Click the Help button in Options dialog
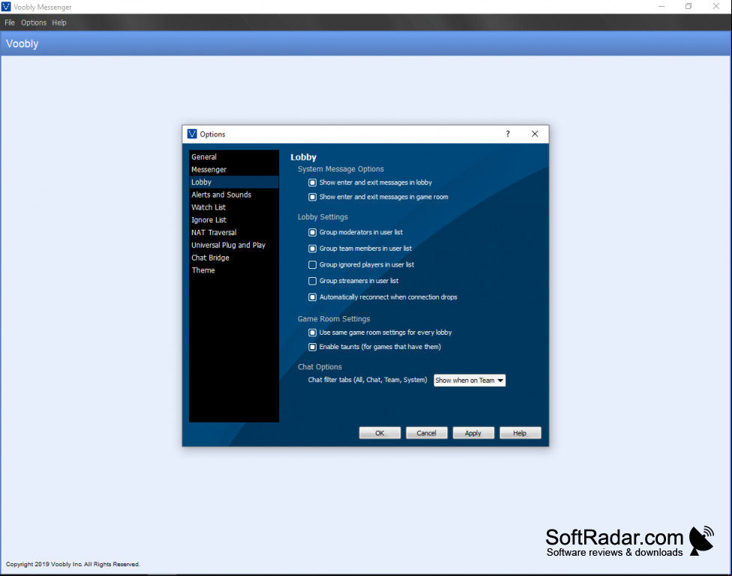Screen dimensions: 732x576 [x=520, y=433]
